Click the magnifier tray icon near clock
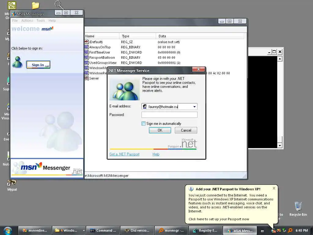The height and width of the screenshot is (235, 313). 290,230
